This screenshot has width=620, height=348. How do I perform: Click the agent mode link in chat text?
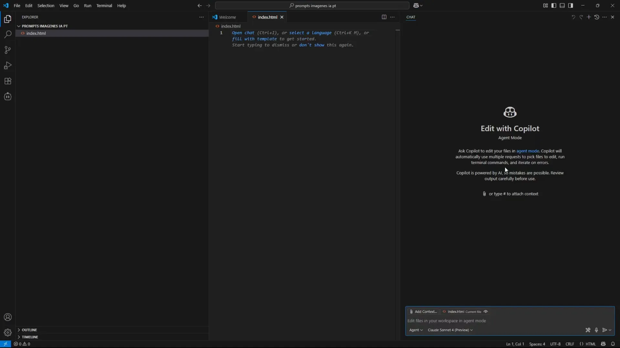(x=527, y=151)
